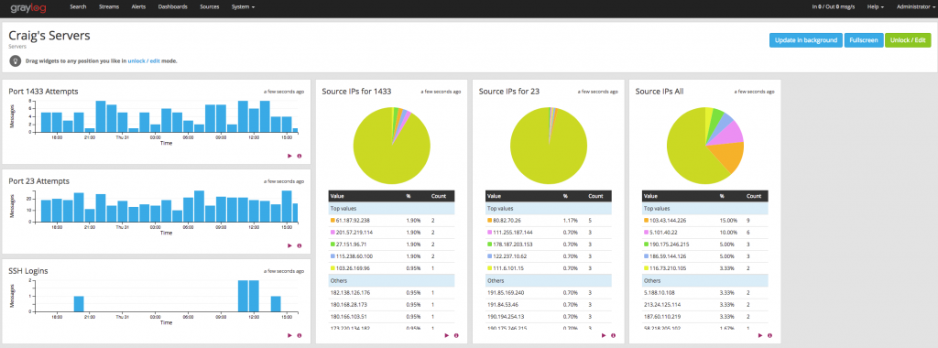Show info for Source IPs for 23

click(x=613, y=335)
